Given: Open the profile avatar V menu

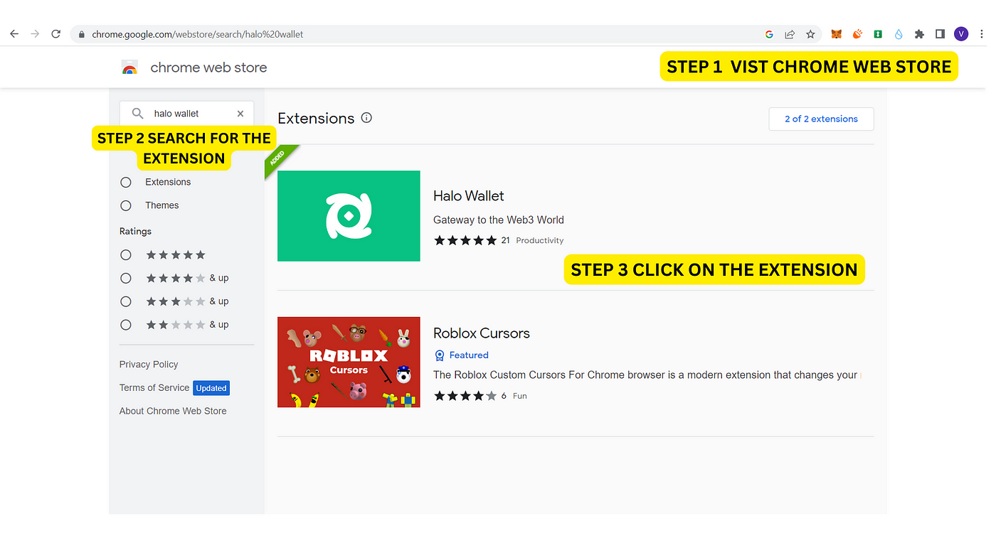Looking at the screenshot, I should tap(961, 34).
